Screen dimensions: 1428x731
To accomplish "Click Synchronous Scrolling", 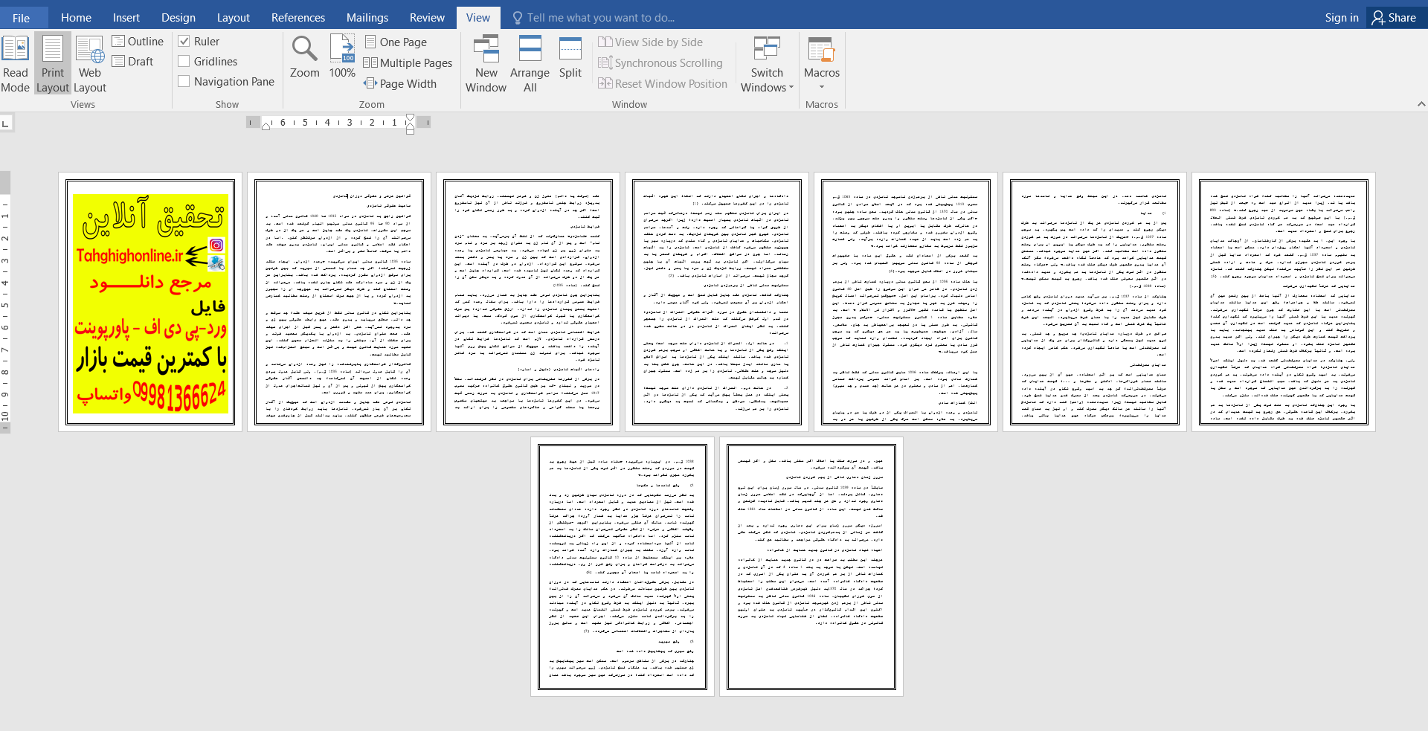I will (x=660, y=63).
